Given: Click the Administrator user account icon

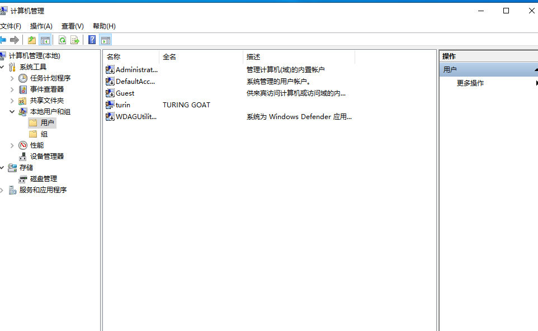Looking at the screenshot, I should click(x=110, y=70).
